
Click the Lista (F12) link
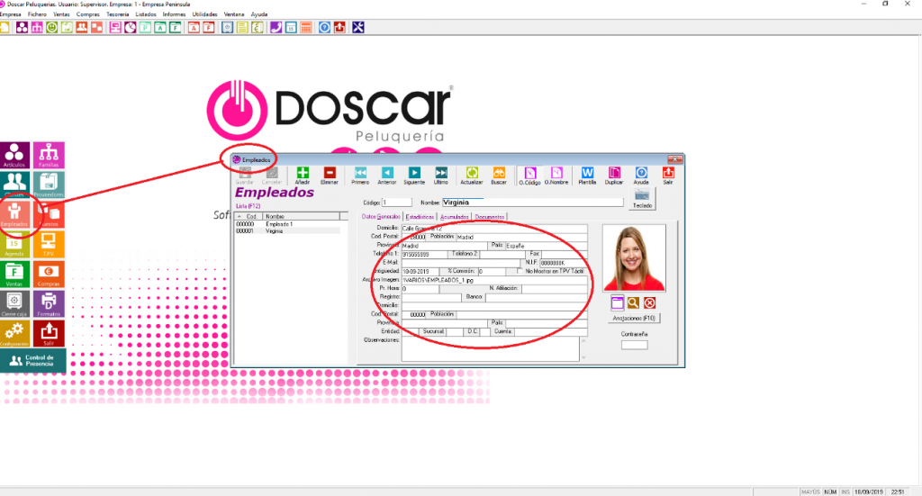click(248, 206)
